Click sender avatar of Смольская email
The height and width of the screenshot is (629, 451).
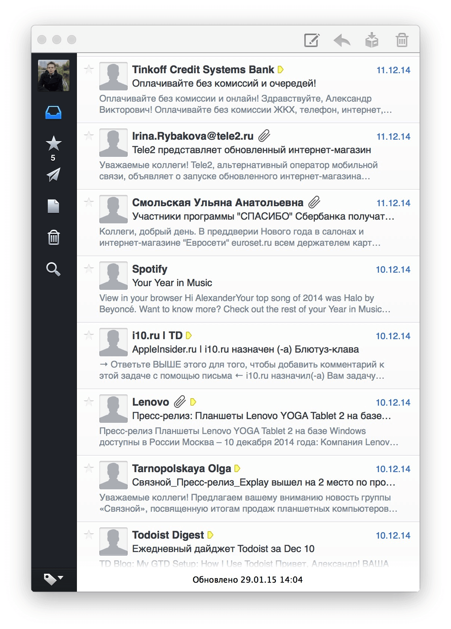[x=113, y=209]
